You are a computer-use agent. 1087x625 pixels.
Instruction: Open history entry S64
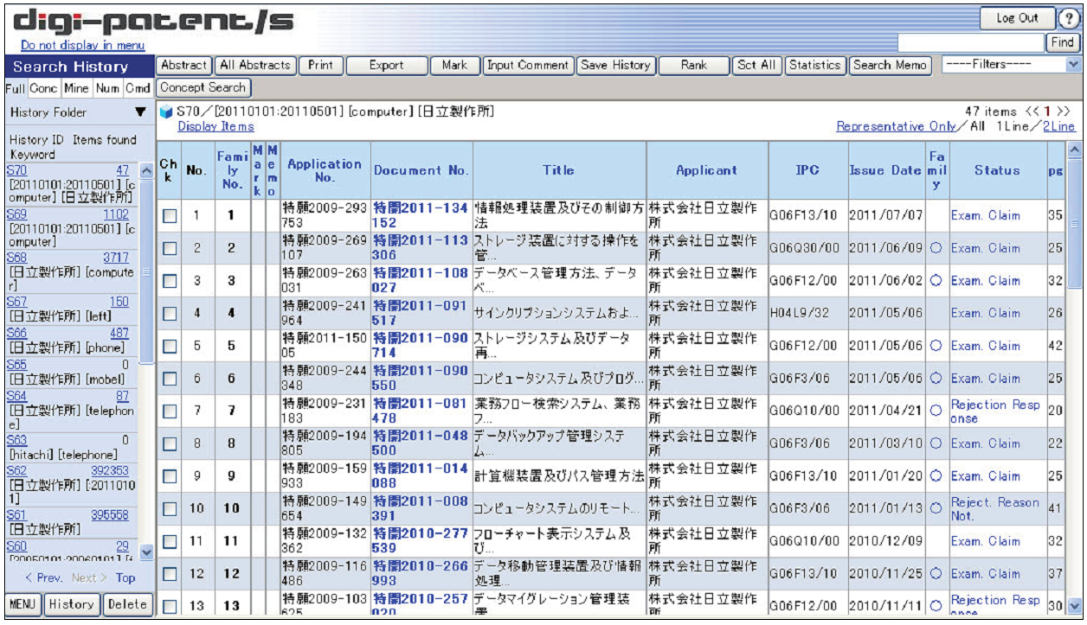(x=16, y=395)
